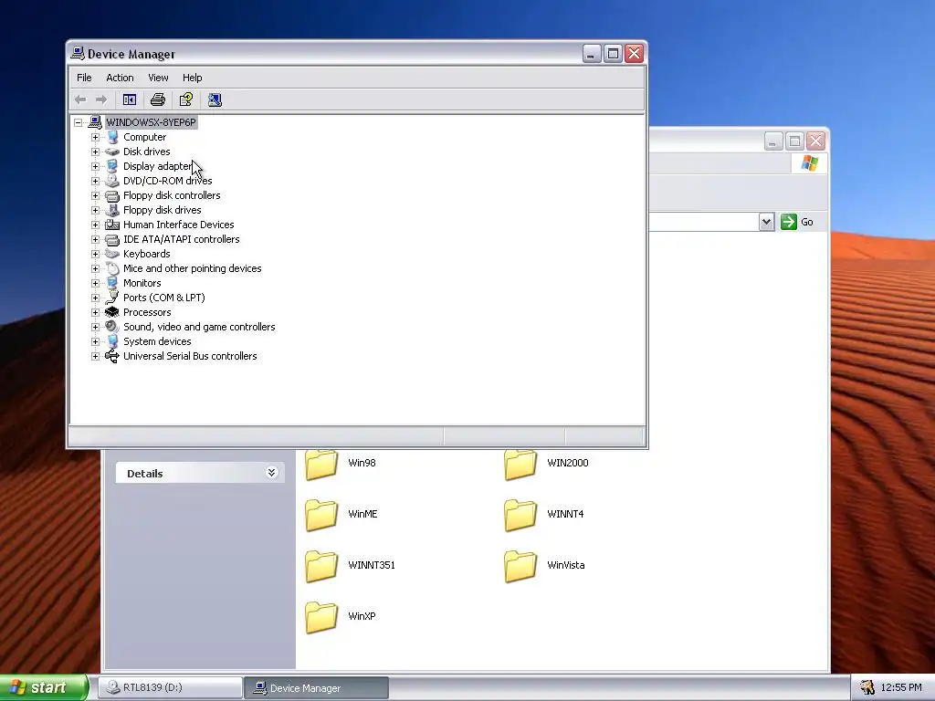
Task: Expand the Keyboards node
Action: pyautogui.click(x=95, y=254)
